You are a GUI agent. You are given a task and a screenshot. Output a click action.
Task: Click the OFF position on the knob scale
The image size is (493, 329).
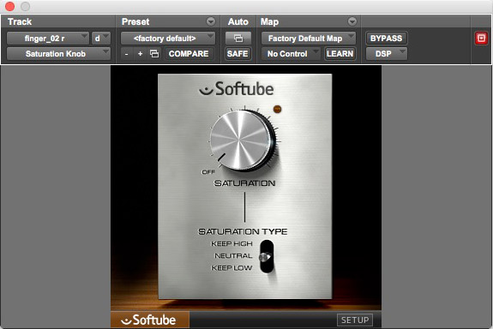[x=208, y=172]
